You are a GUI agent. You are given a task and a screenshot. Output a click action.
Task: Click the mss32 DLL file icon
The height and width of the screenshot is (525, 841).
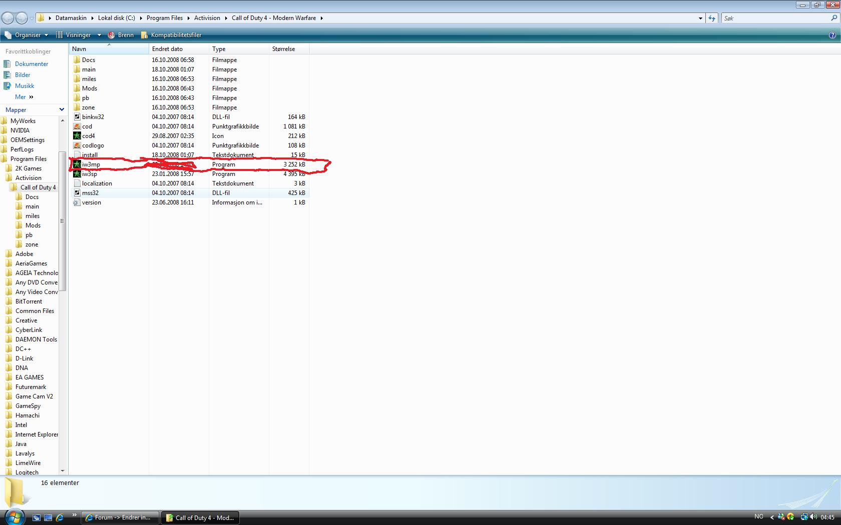click(x=77, y=193)
